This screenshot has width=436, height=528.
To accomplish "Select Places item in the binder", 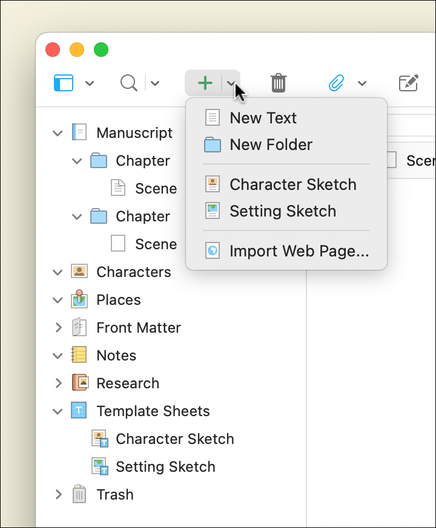I will [118, 300].
